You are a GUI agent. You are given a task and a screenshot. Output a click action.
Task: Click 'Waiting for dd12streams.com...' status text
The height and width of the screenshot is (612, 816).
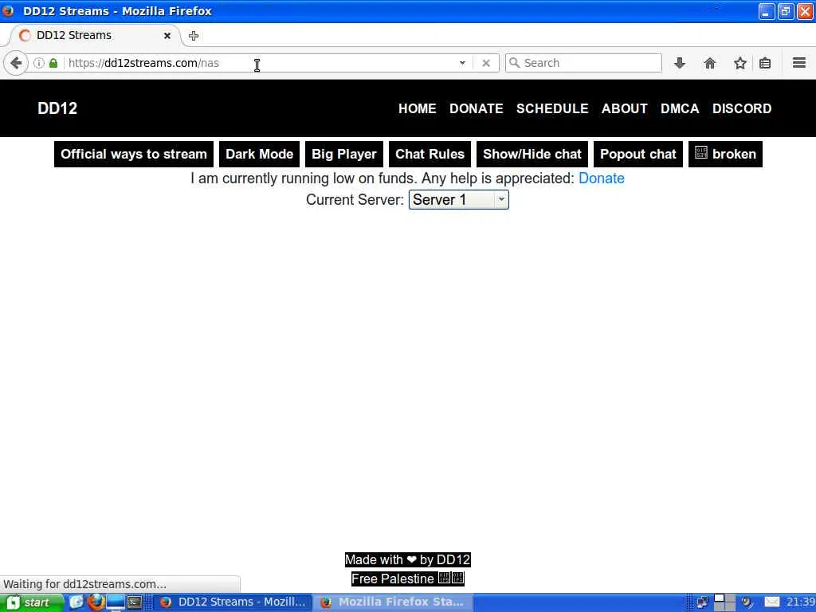coord(84,584)
